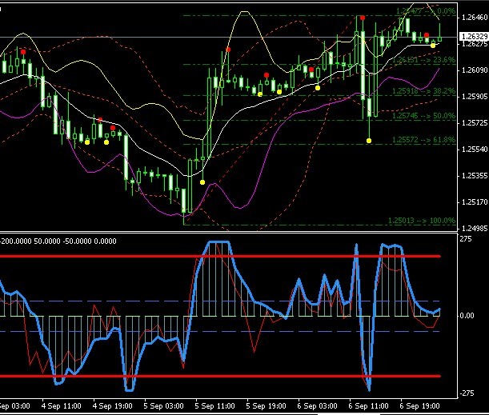Select the Fibonacci 50.0% level label

pos(424,116)
